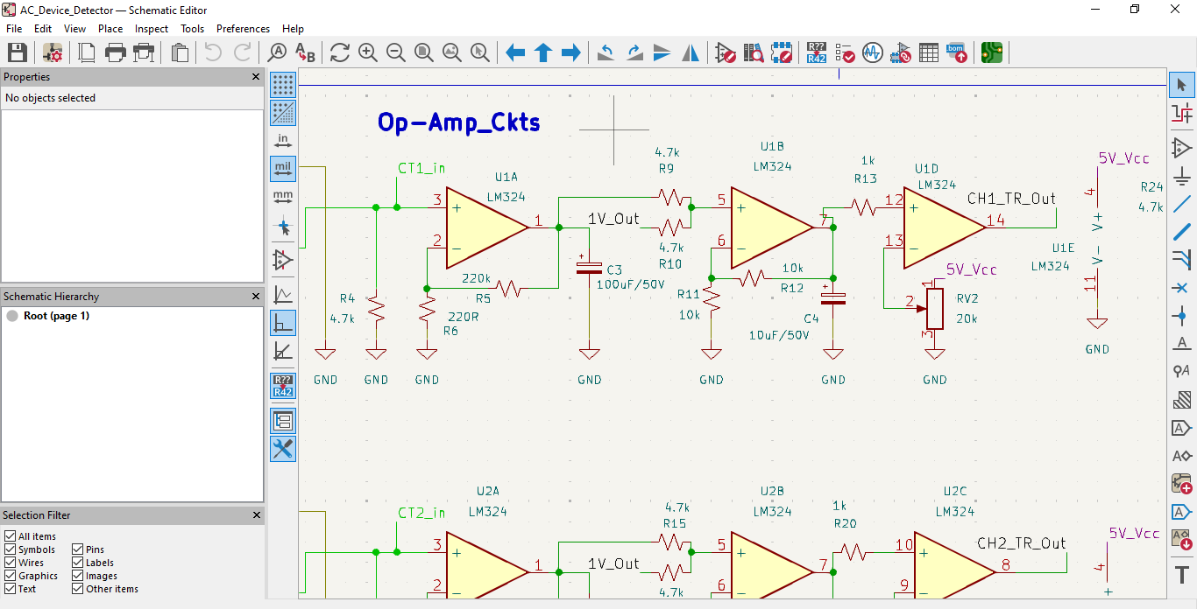This screenshot has height=609, width=1197.
Task: Select the Add Junction tool
Action: click(1181, 315)
